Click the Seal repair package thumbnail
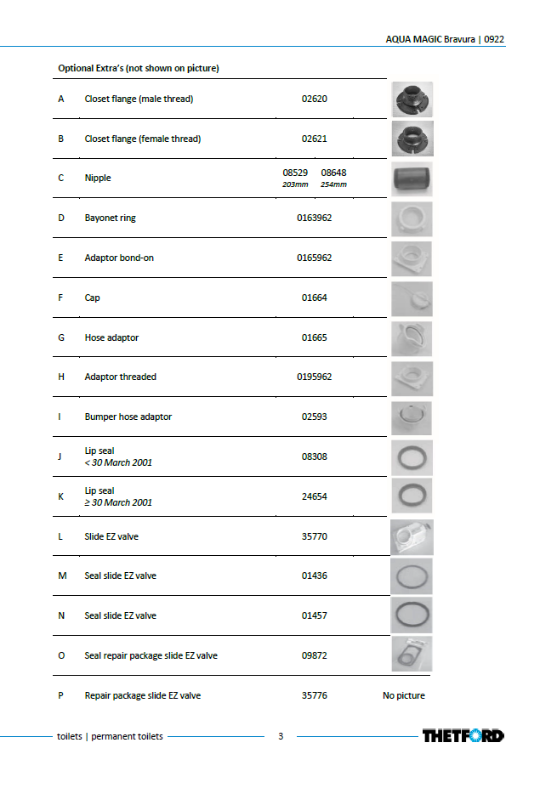 coord(412,654)
